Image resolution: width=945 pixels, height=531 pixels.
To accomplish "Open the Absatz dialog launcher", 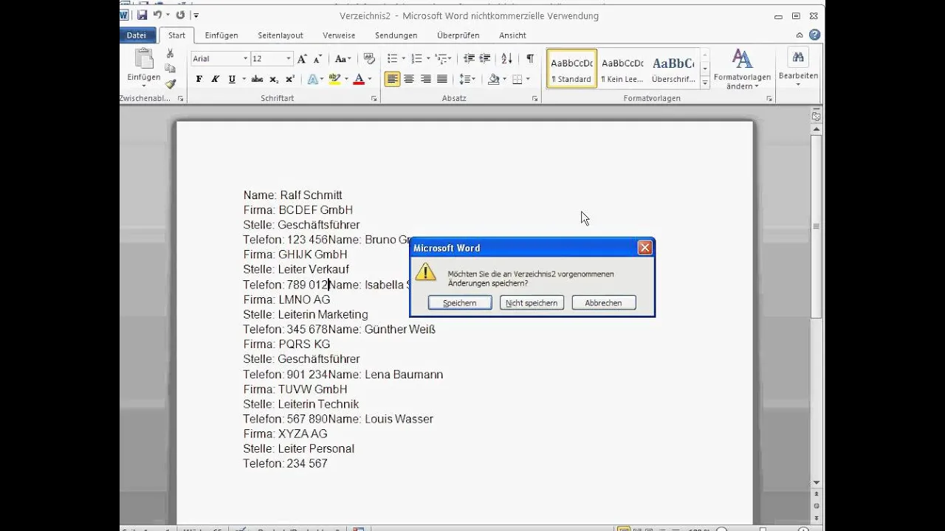I will 535,98.
